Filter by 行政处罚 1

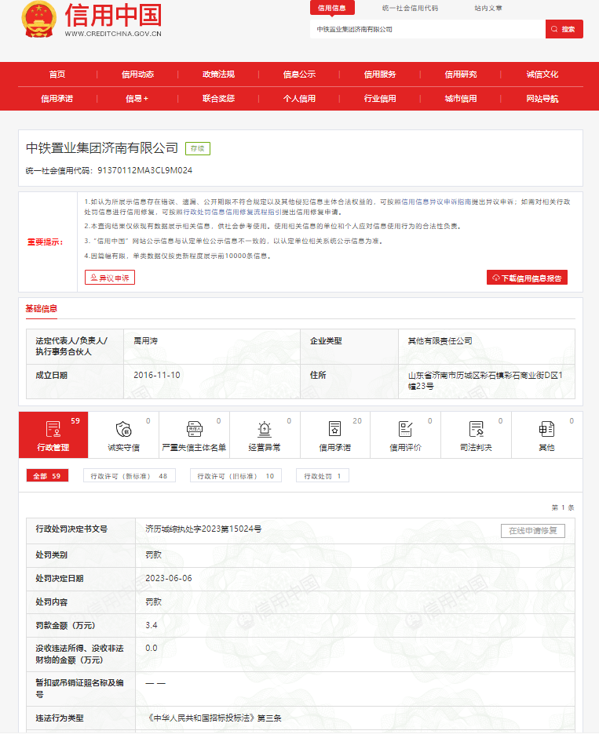323,476
